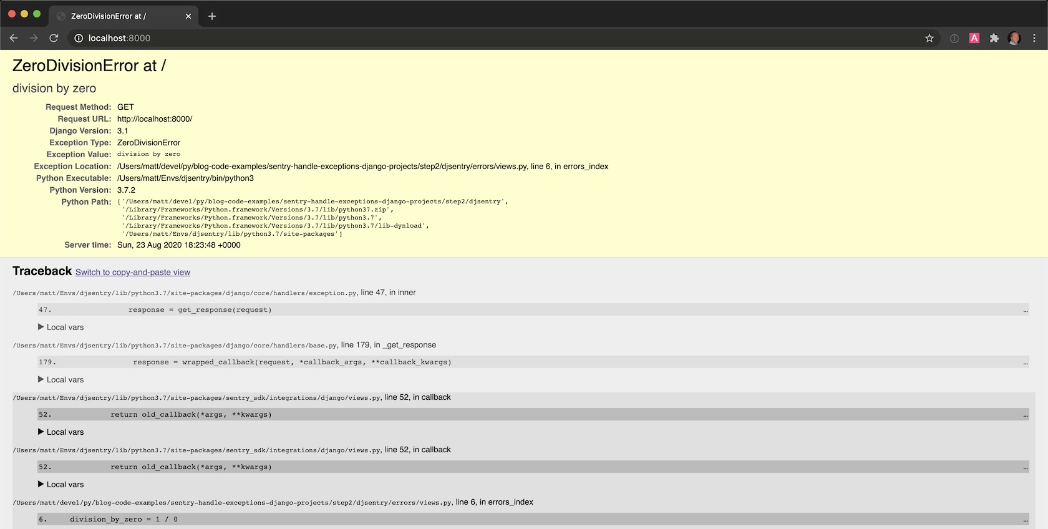Open a new browser tab
1048x529 pixels.
[212, 16]
